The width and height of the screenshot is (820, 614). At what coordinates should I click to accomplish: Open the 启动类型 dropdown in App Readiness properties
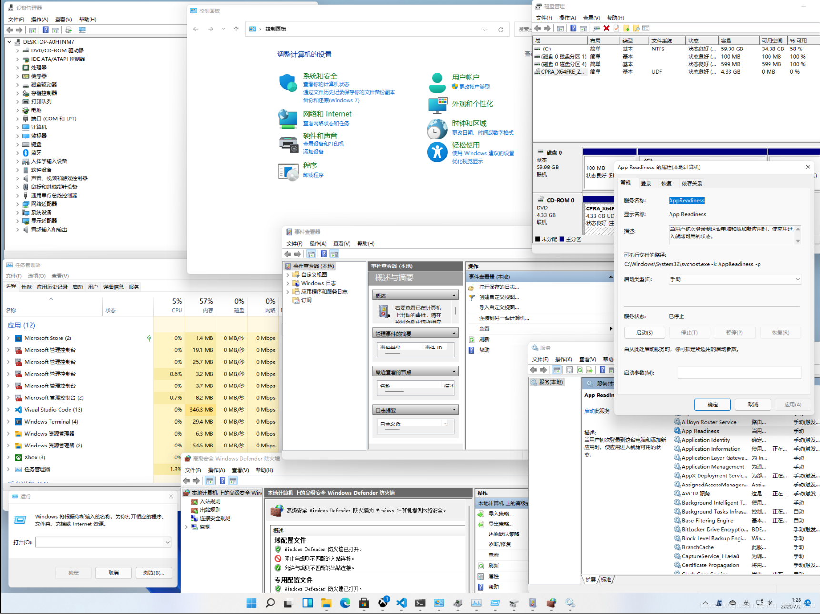[735, 279]
